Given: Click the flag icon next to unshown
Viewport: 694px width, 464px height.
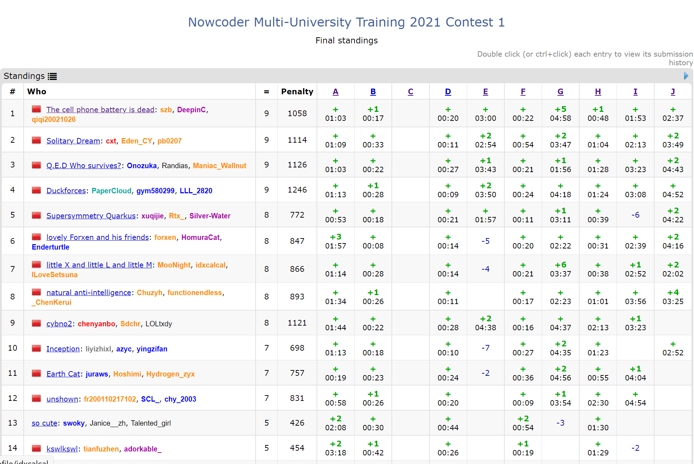Looking at the screenshot, I should (x=36, y=398).
